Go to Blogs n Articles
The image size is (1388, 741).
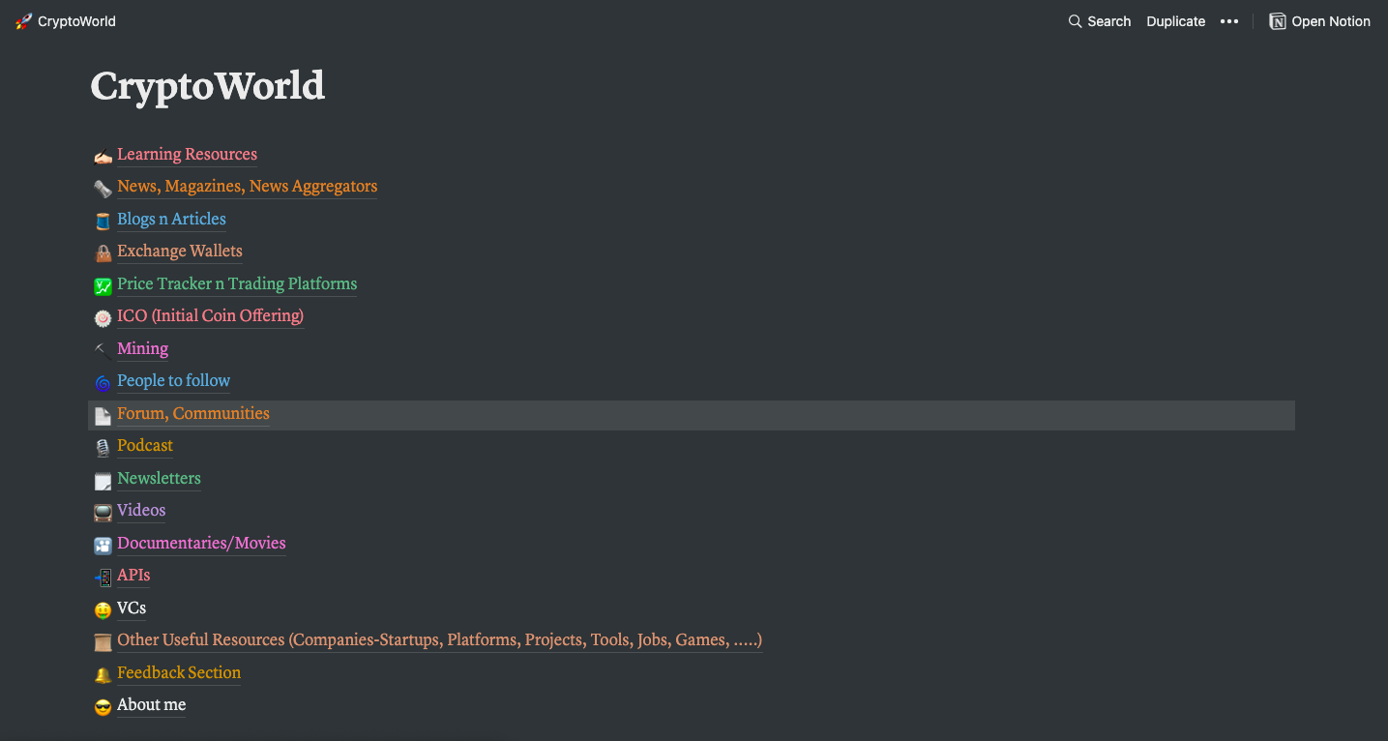point(171,220)
